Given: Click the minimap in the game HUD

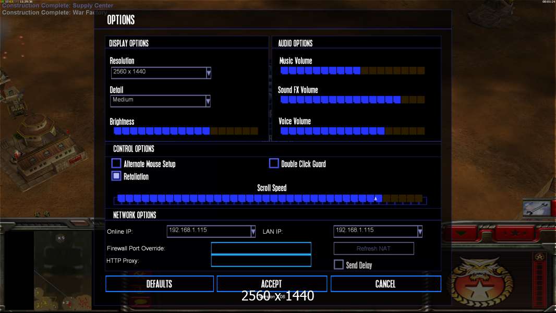Looking at the screenshot, I should (63, 270).
